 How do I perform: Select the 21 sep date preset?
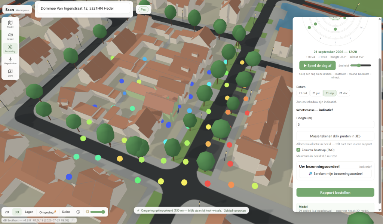point(330,93)
